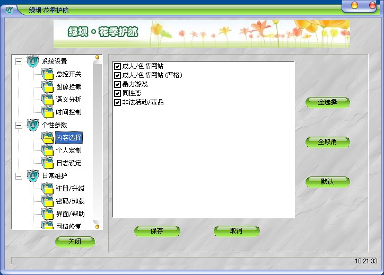Collapse the 日常维护 tree node
The image size is (384, 275).
pyautogui.click(x=19, y=176)
